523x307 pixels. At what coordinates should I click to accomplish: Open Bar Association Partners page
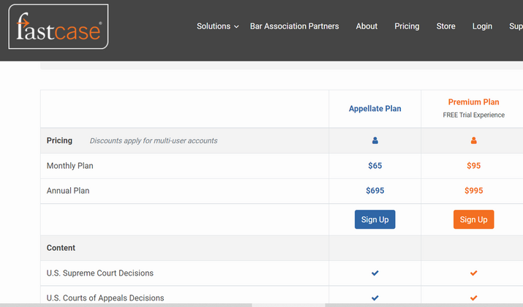tap(294, 26)
